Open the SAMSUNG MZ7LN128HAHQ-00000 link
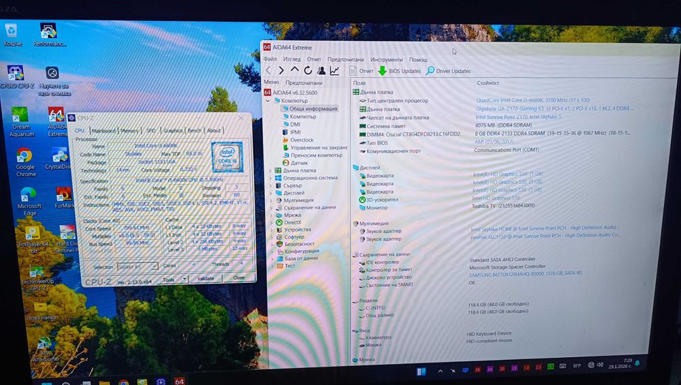Screen dimensions: 681x385 pyautogui.click(x=525, y=274)
